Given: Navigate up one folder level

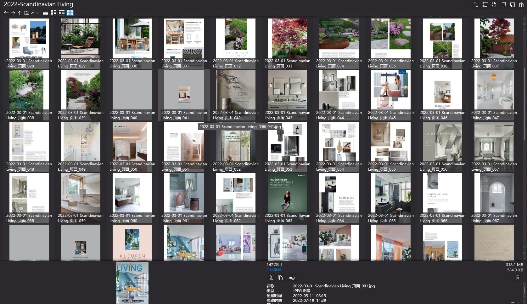Looking at the screenshot, I should (x=20, y=13).
